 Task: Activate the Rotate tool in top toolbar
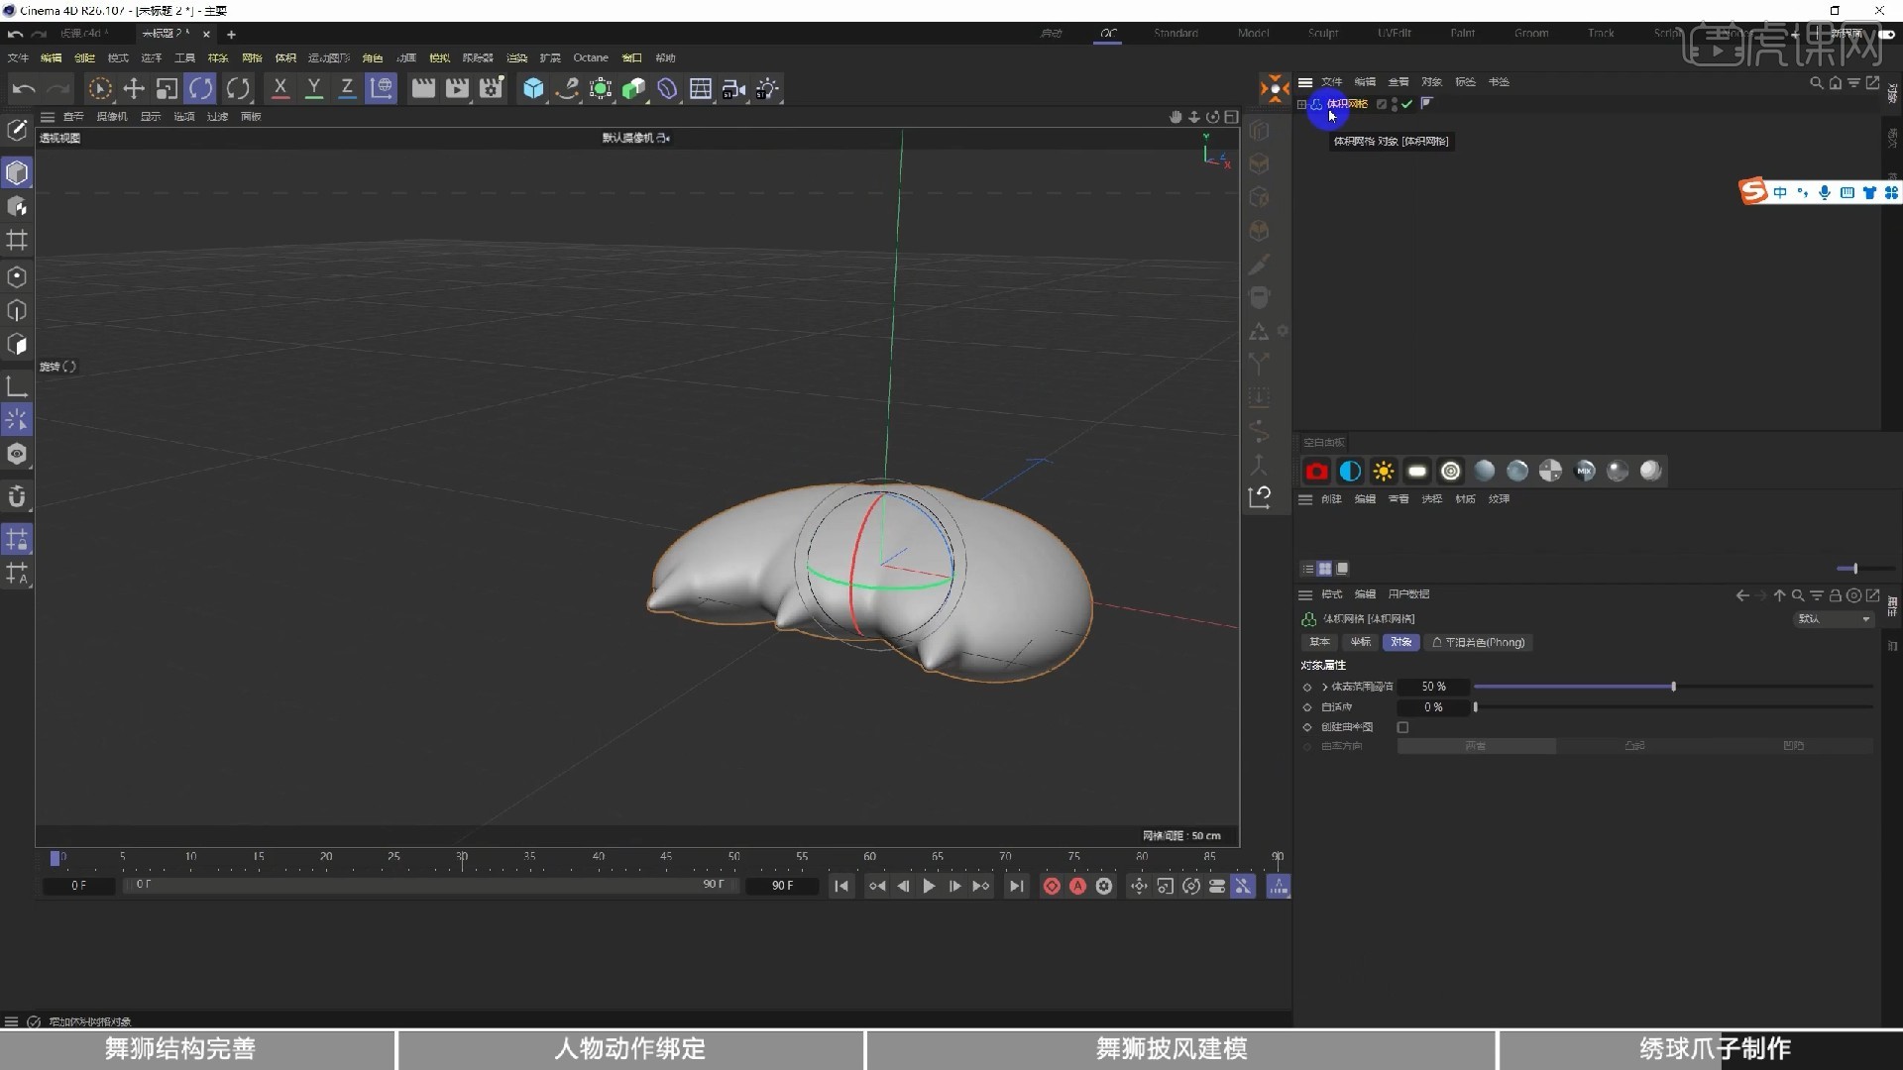201,89
